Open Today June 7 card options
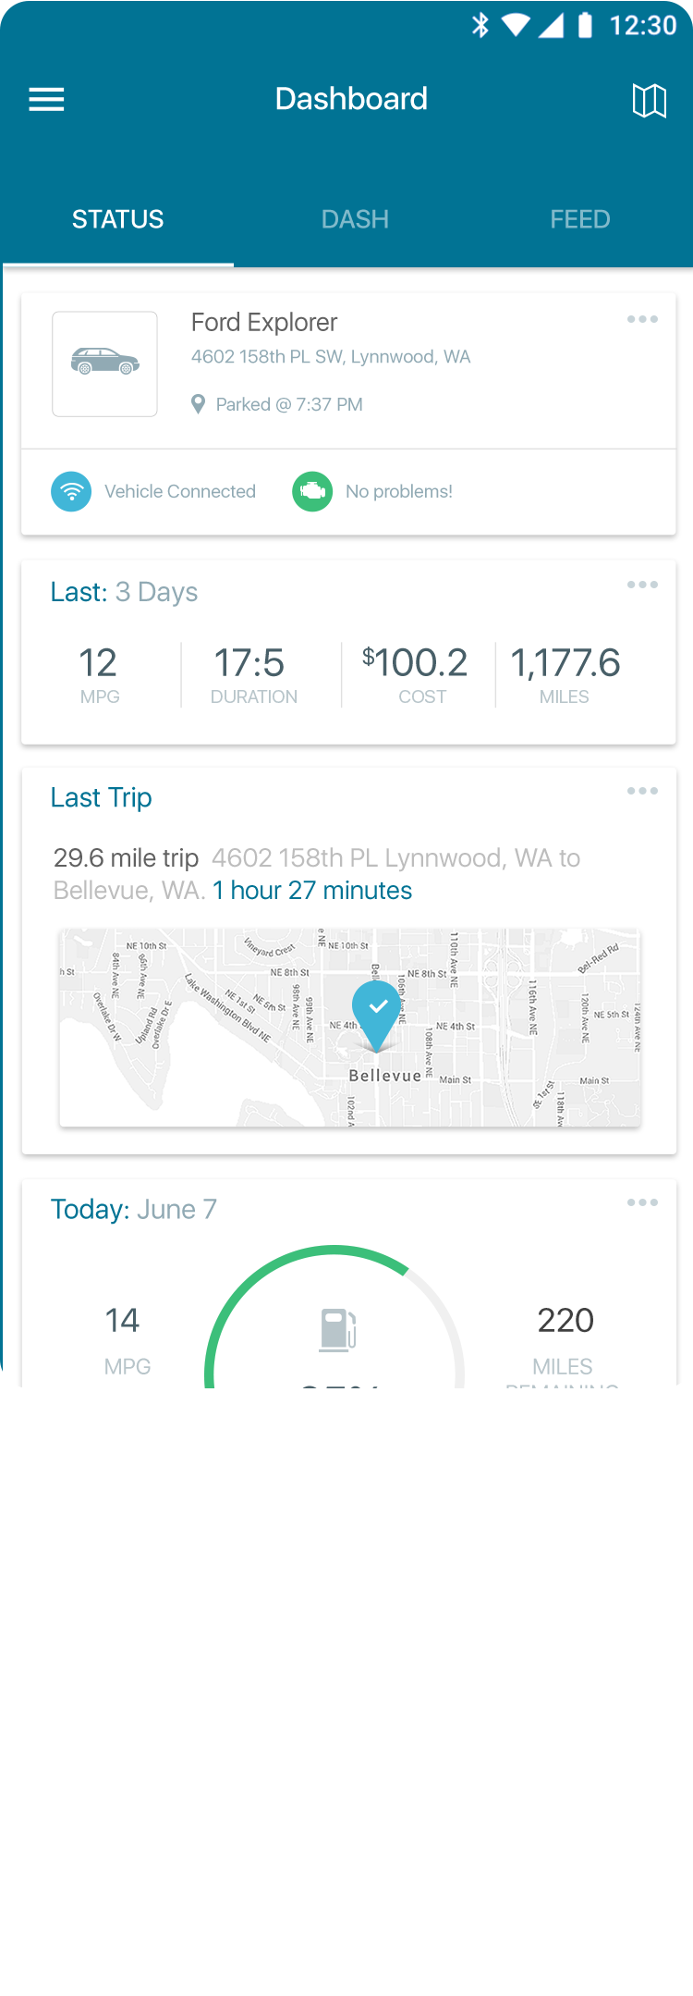 tap(642, 1202)
